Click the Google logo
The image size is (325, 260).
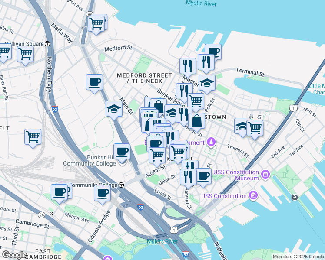14,255
